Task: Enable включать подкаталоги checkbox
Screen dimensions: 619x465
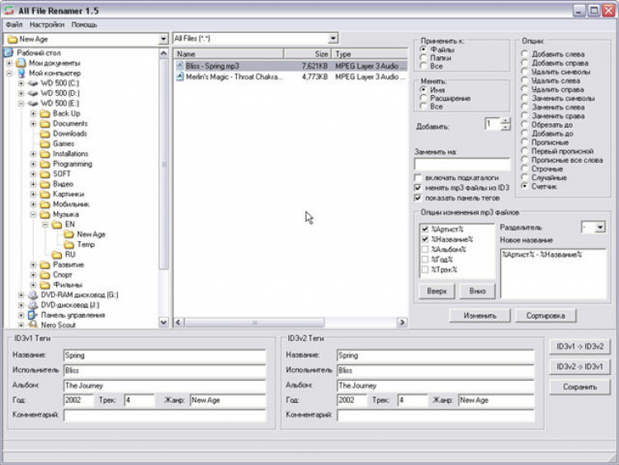Action: pyautogui.click(x=418, y=178)
